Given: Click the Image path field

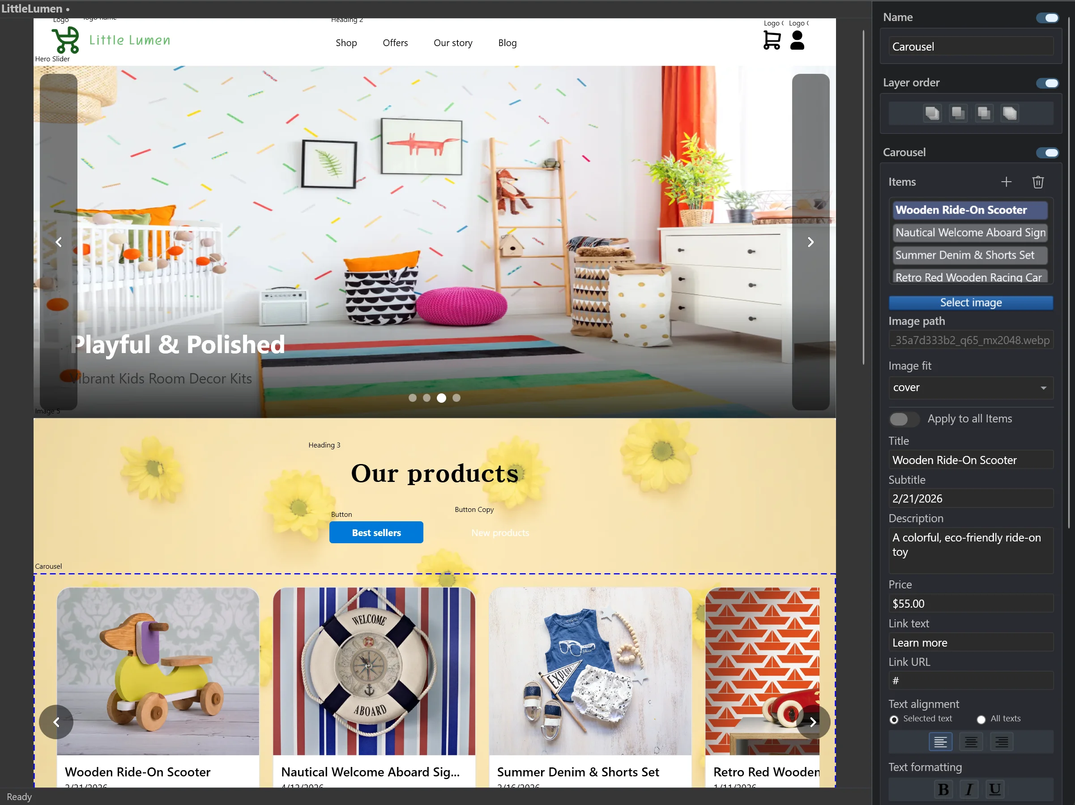Looking at the screenshot, I should pos(971,340).
